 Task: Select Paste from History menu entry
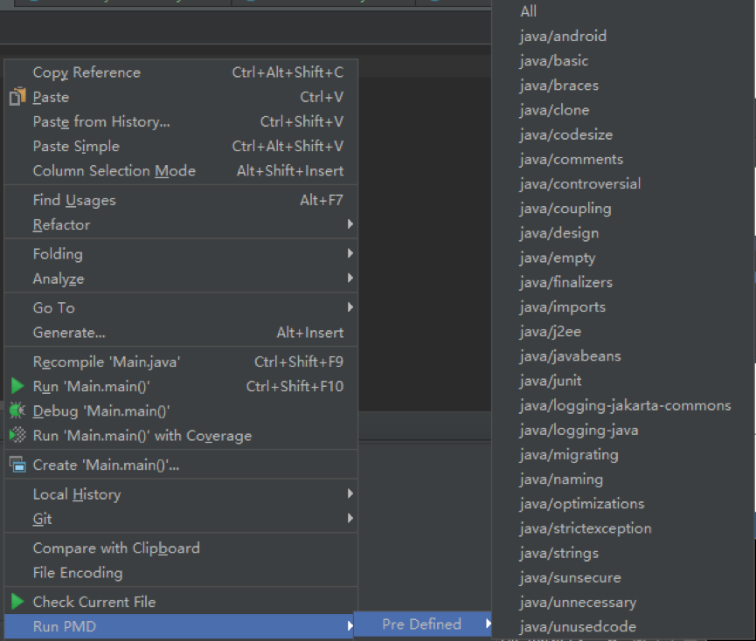click(181, 121)
